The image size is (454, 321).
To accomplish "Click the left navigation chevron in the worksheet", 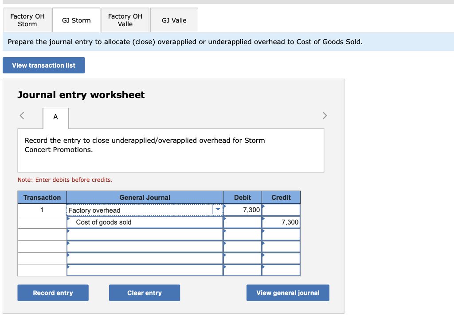I will point(22,115).
